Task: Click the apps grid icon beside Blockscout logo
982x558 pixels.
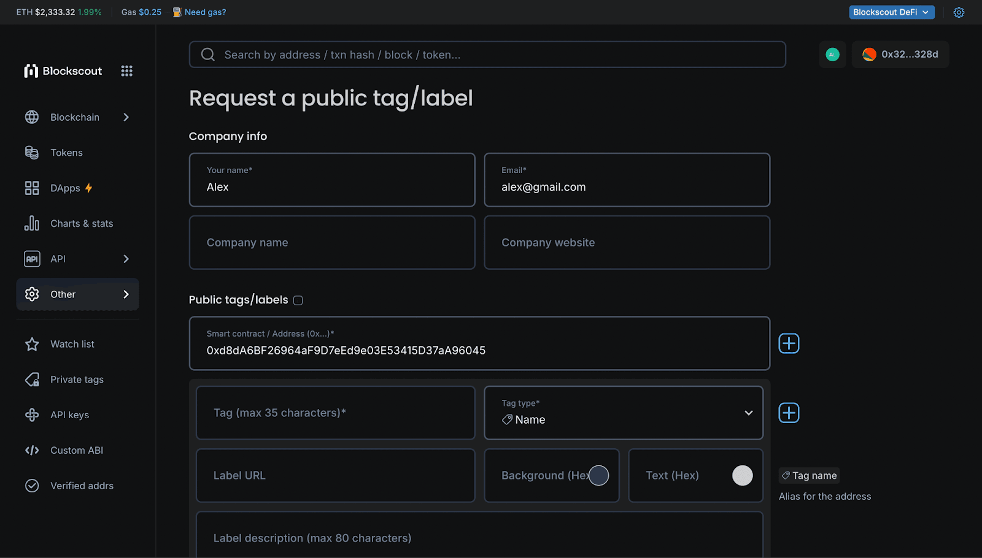Action: [x=126, y=71]
